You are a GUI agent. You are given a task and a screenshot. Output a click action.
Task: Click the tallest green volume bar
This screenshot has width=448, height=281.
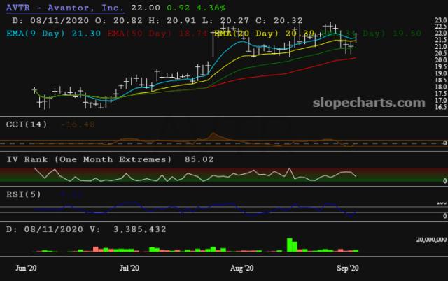pos(289,244)
